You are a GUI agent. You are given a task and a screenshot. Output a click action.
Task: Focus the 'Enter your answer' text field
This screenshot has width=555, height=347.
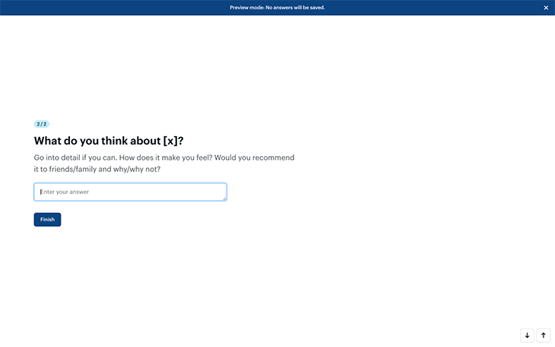point(130,192)
